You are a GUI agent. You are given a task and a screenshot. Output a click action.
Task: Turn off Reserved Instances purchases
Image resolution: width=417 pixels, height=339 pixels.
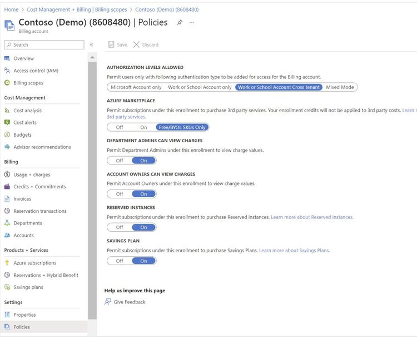click(x=120, y=227)
